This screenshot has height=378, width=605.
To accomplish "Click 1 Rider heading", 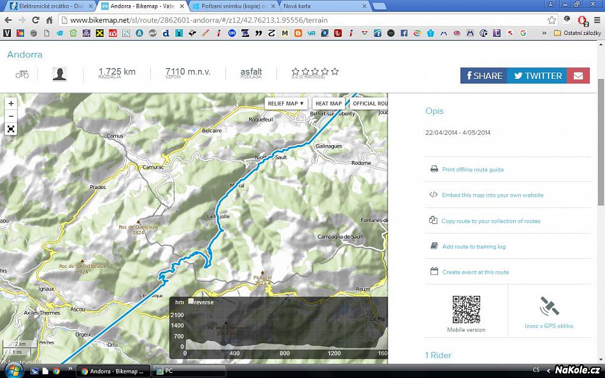I will (x=438, y=355).
